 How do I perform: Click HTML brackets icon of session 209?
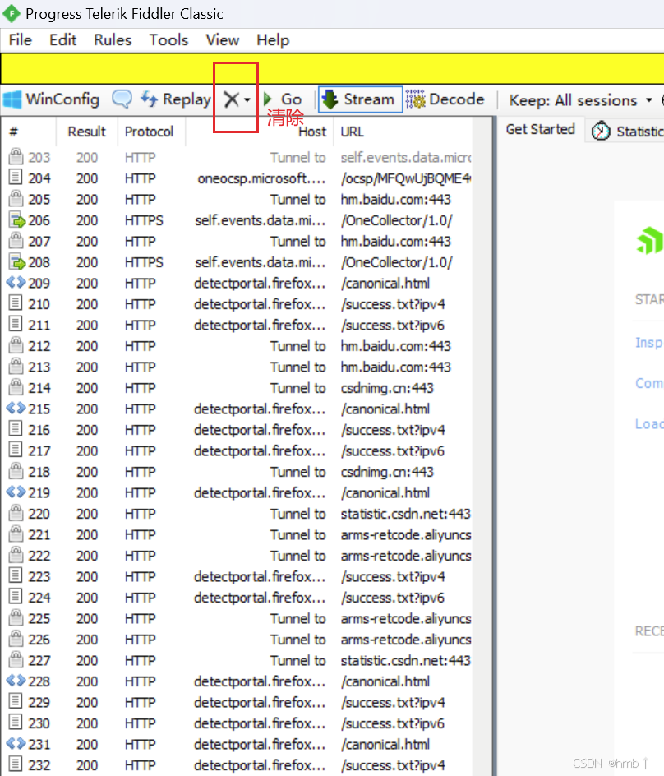[16, 283]
